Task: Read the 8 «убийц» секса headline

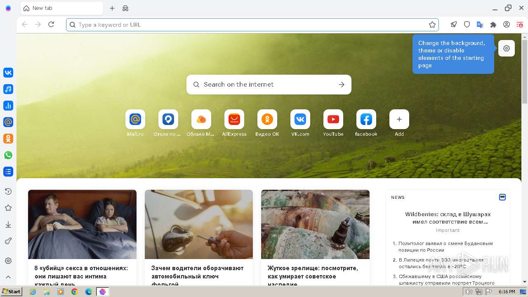Action: (x=81, y=276)
